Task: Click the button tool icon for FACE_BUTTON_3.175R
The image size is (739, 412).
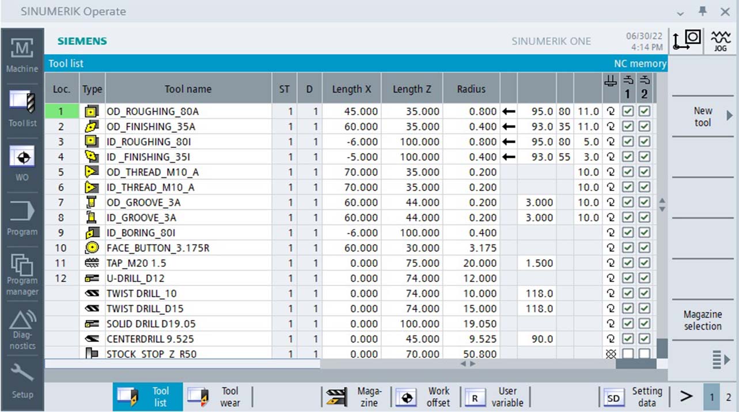Action: click(x=91, y=248)
